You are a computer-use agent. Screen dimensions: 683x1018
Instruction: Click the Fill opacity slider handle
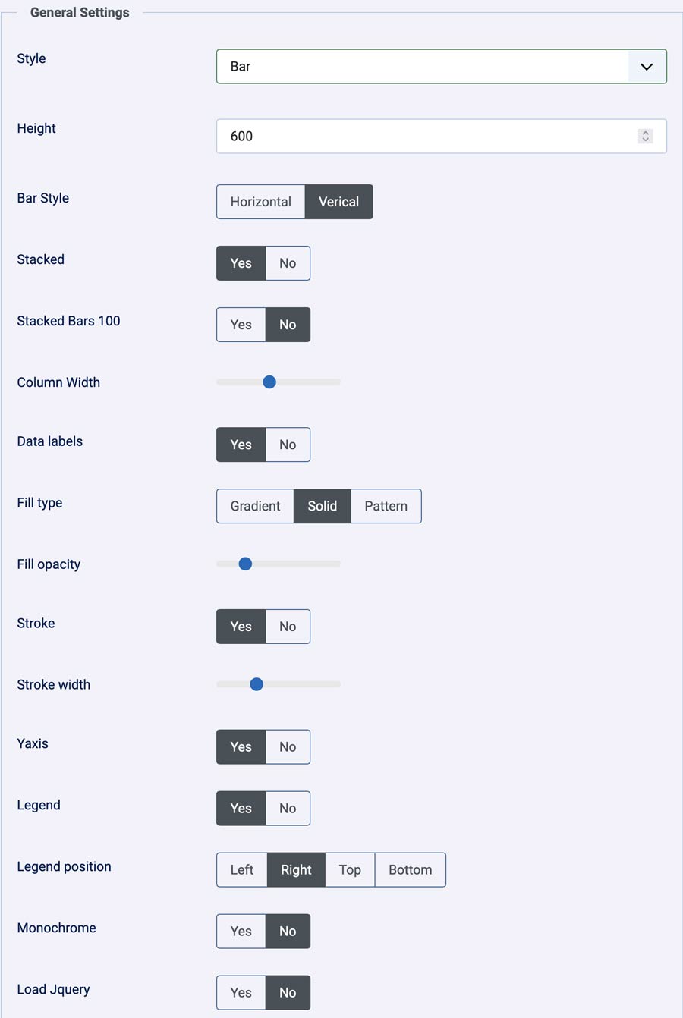tap(245, 564)
